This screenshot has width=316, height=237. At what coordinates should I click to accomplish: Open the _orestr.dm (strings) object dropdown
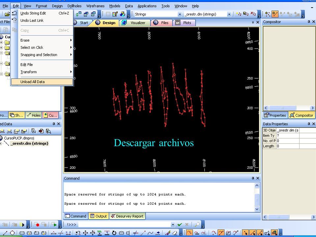click(229, 14)
